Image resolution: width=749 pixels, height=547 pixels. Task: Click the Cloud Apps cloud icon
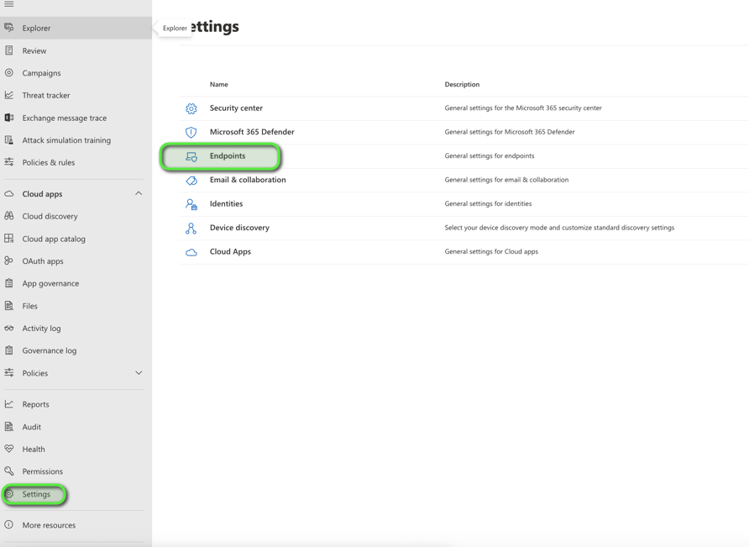(191, 252)
